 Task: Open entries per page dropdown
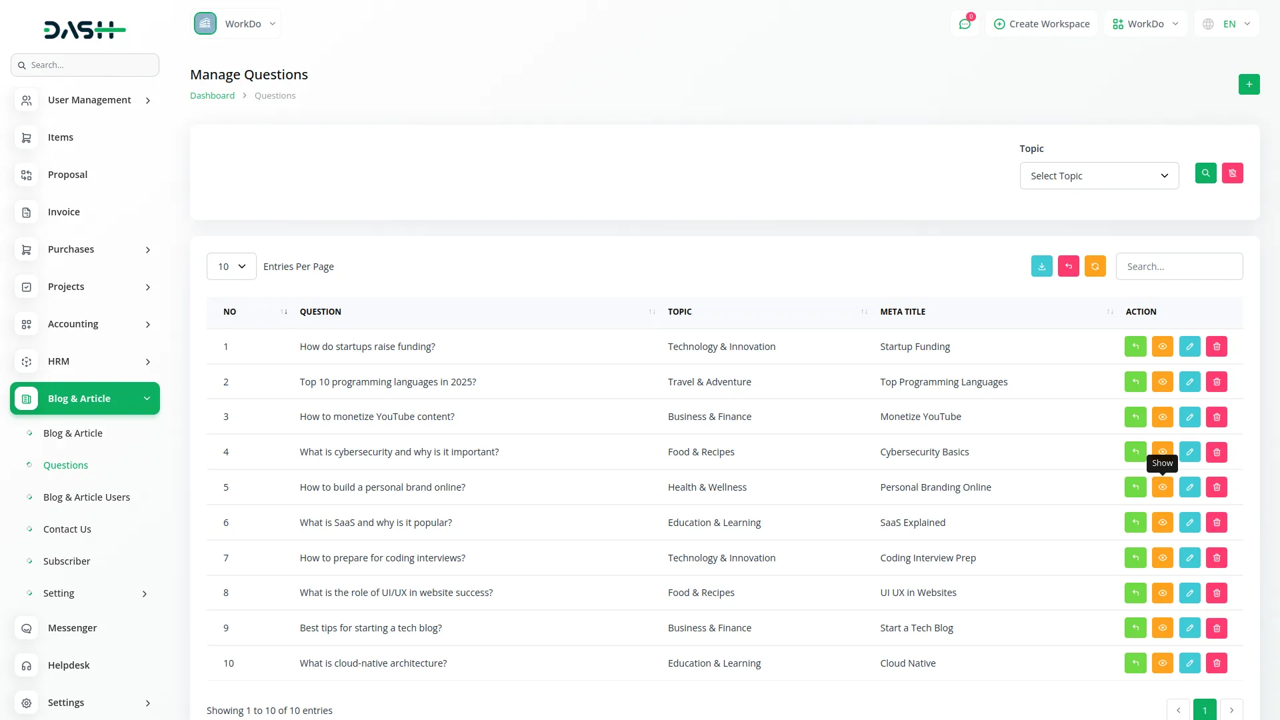click(231, 267)
